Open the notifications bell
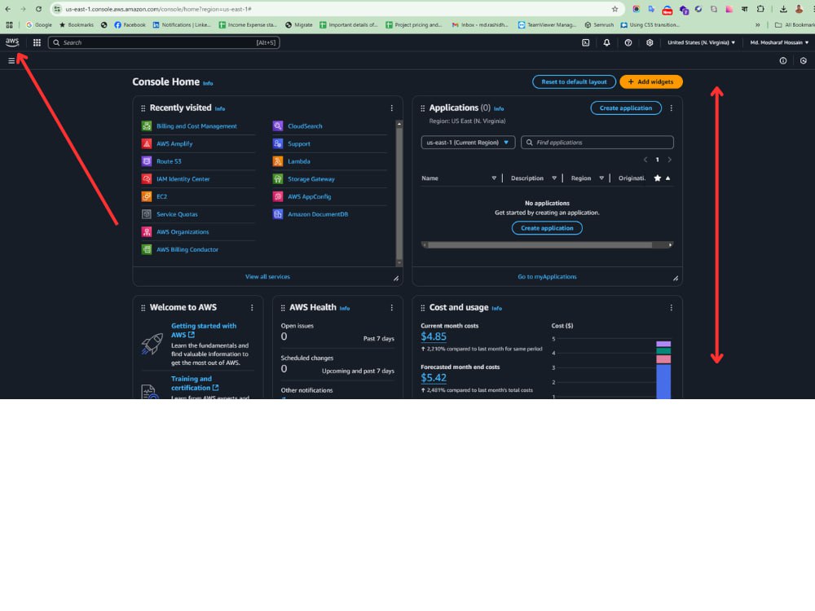The height and width of the screenshot is (611, 815). click(x=606, y=42)
